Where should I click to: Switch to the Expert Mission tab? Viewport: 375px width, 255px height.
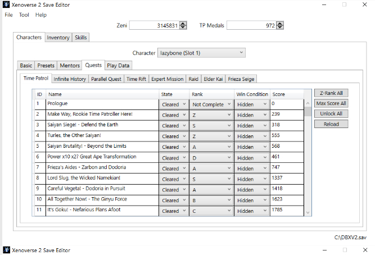pyautogui.click(x=167, y=79)
